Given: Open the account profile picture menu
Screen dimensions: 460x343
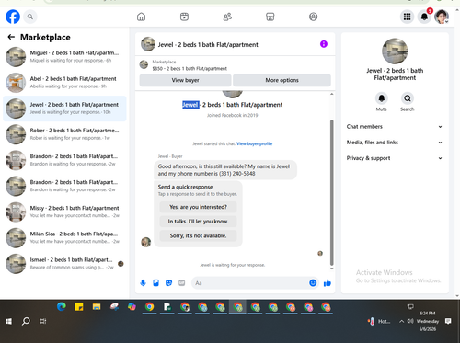Looking at the screenshot, I should (x=442, y=17).
